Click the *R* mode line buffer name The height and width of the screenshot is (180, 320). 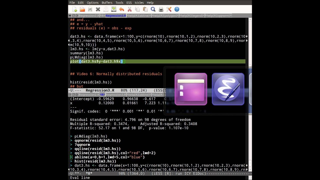pos(89,173)
